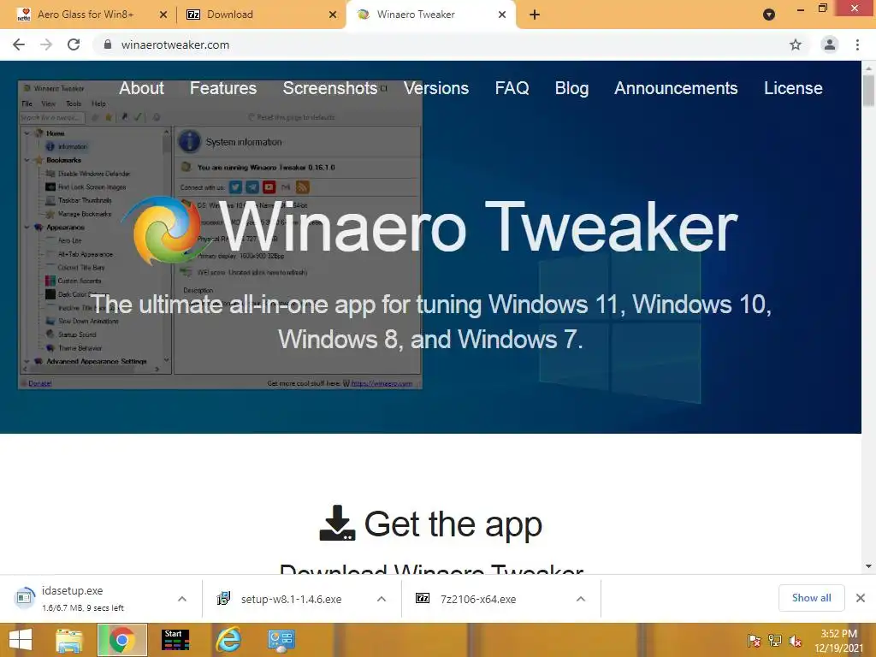Screen dimensions: 876x657
Task: Go to the Screenshots section
Action: point(329,88)
